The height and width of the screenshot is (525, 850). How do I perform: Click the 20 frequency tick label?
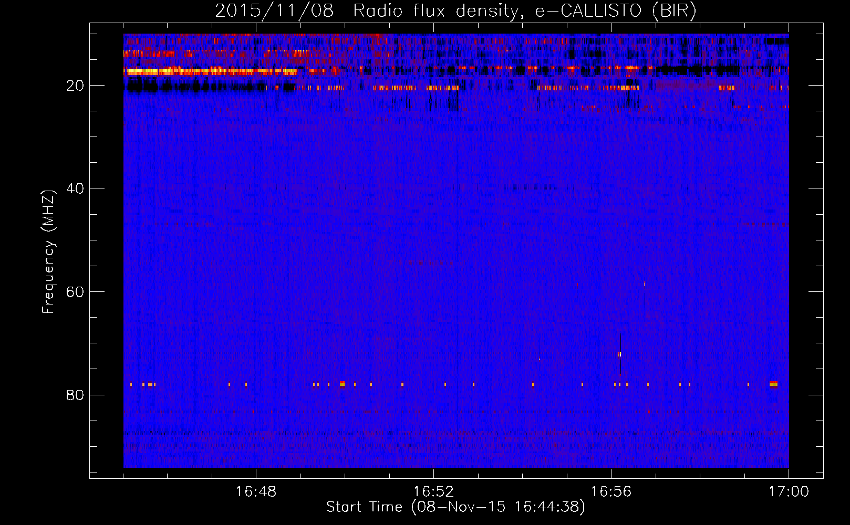[75, 86]
